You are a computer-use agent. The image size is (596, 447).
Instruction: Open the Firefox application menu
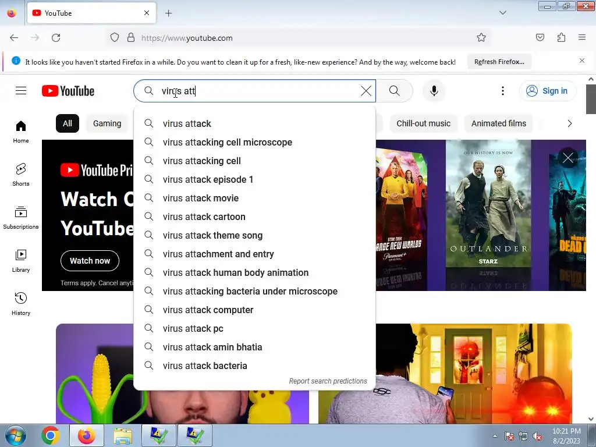click(x=582, y=38)
